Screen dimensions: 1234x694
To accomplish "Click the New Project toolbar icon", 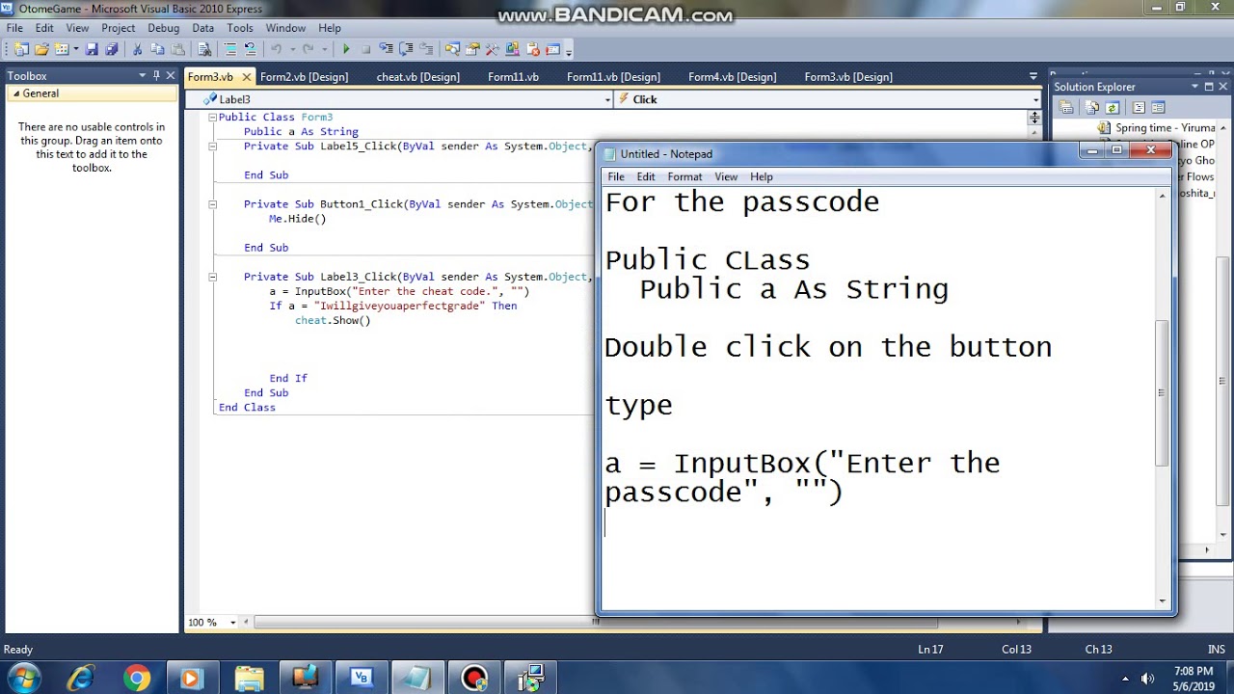I will click(20, 49).
